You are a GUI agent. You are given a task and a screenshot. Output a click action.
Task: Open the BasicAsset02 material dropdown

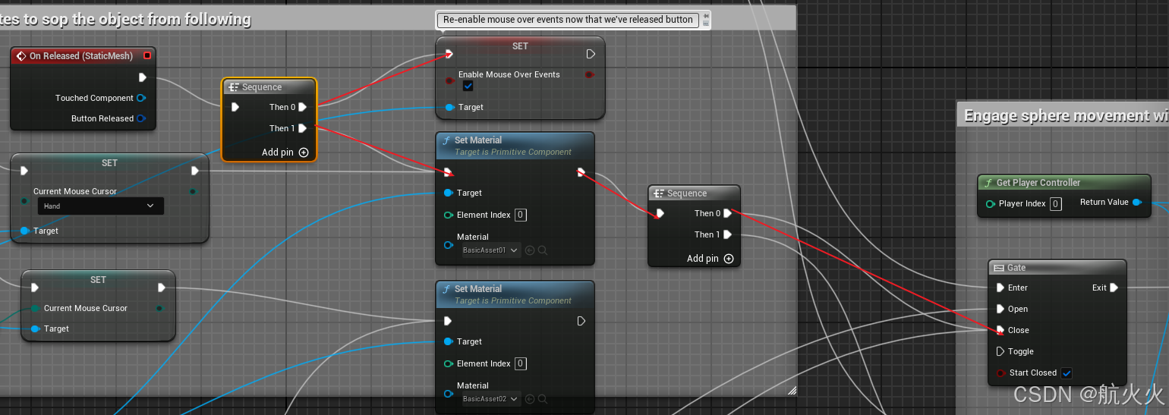point(491,399)
